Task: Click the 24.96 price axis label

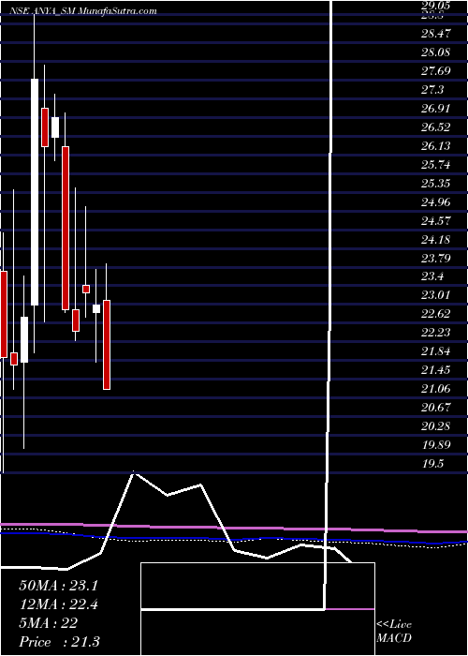Action: (435, 202)
